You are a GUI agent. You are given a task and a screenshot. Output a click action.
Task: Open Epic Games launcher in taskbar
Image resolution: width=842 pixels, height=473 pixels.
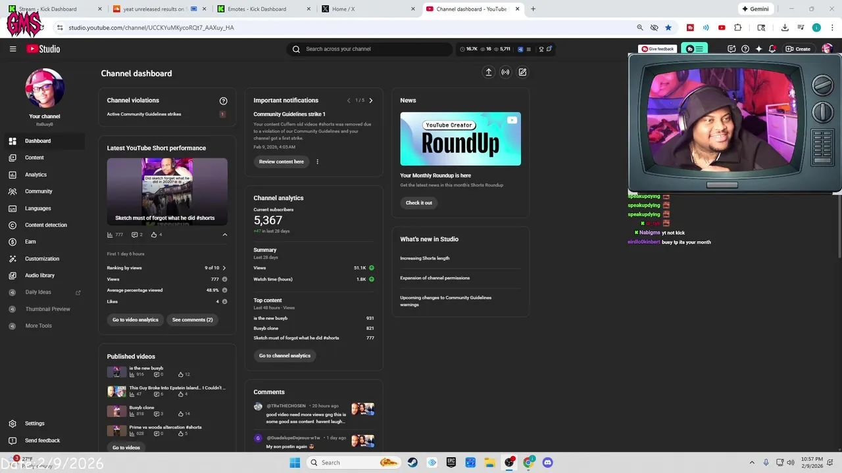(451, 462)
